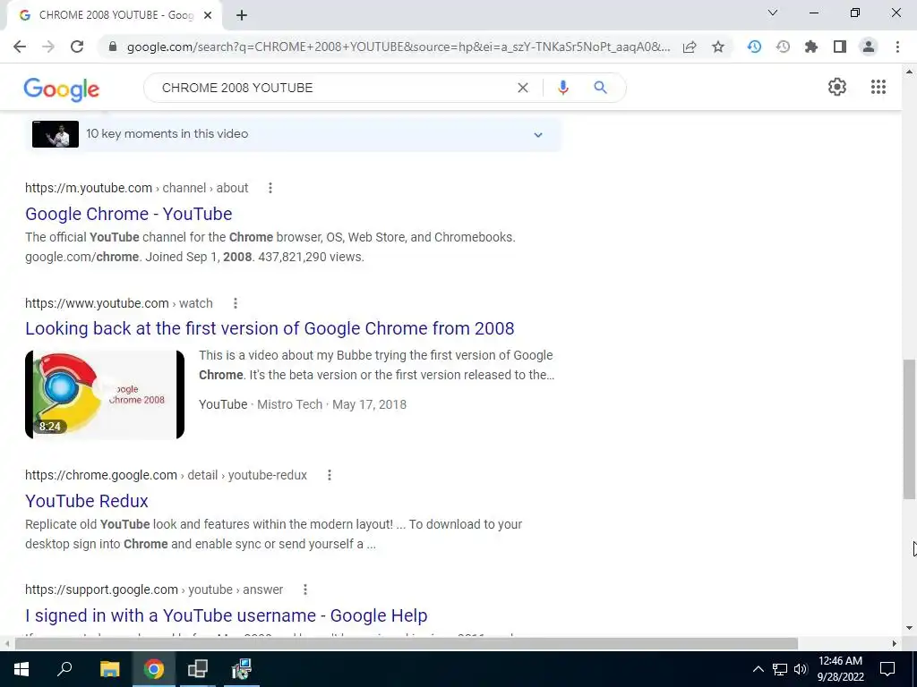Reload the current page
This screenshot has width=917, height=687.
tap(77, 47)
